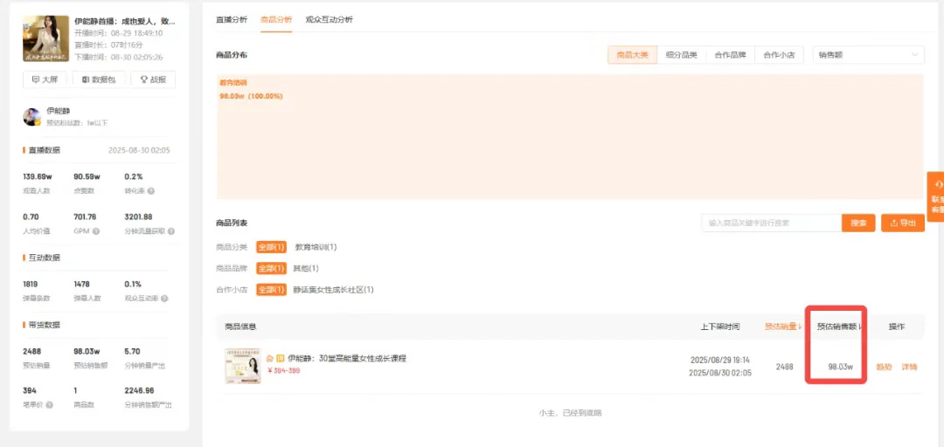Image resolution: width=944 pixels, height=447 pixels.
Task: Click the 139.69w 观看人数 value
Action: coord(36,177)
